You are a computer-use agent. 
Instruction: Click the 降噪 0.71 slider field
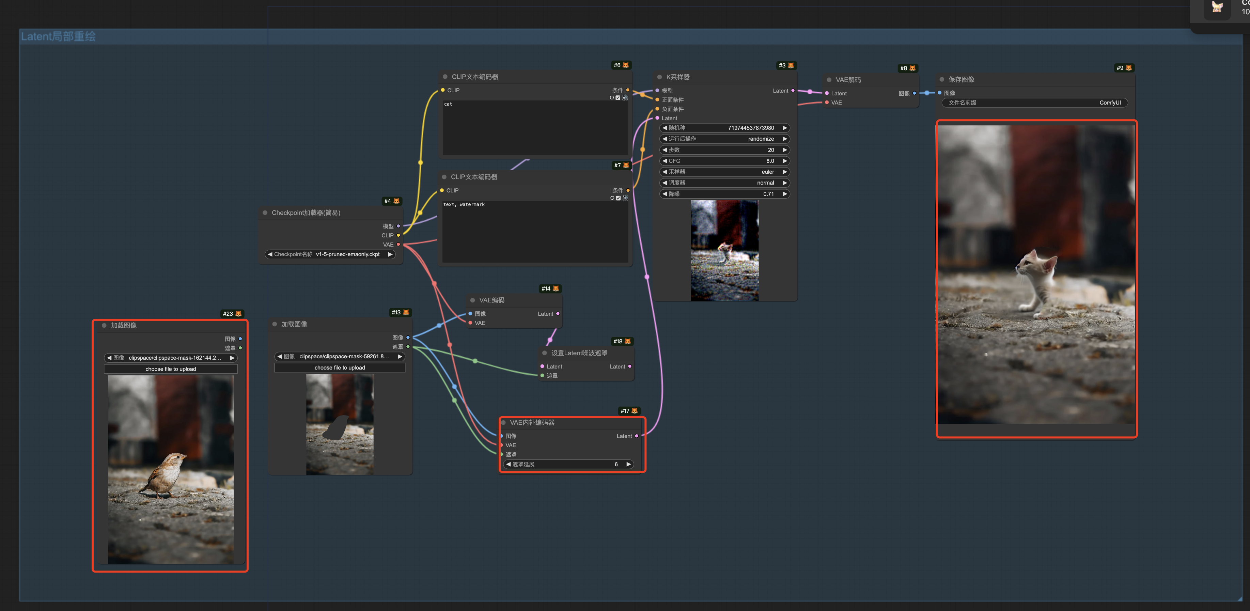(724, 194)
